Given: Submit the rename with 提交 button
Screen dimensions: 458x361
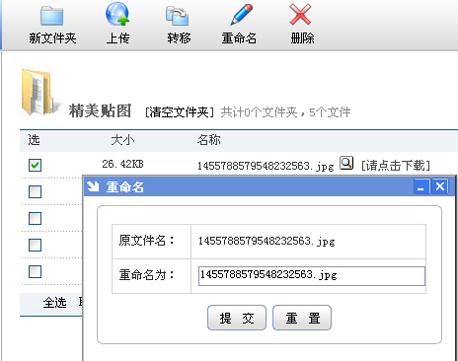Looking at the screenshot, I should (x=237, y=318).
